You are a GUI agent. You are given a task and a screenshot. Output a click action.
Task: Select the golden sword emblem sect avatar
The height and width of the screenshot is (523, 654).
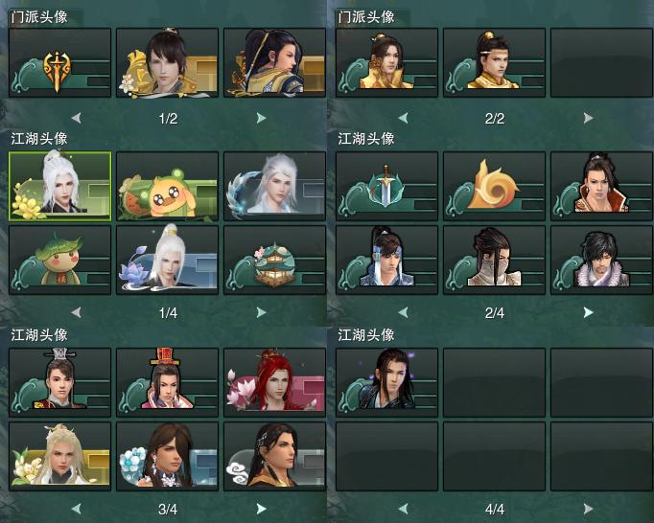pos(59,62)
